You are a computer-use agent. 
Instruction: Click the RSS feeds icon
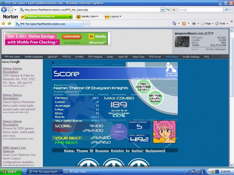point(184,23)
